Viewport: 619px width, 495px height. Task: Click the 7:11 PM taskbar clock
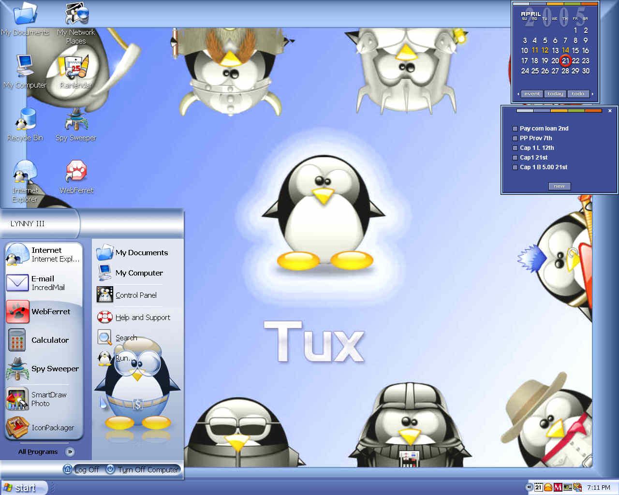[599, 487]
